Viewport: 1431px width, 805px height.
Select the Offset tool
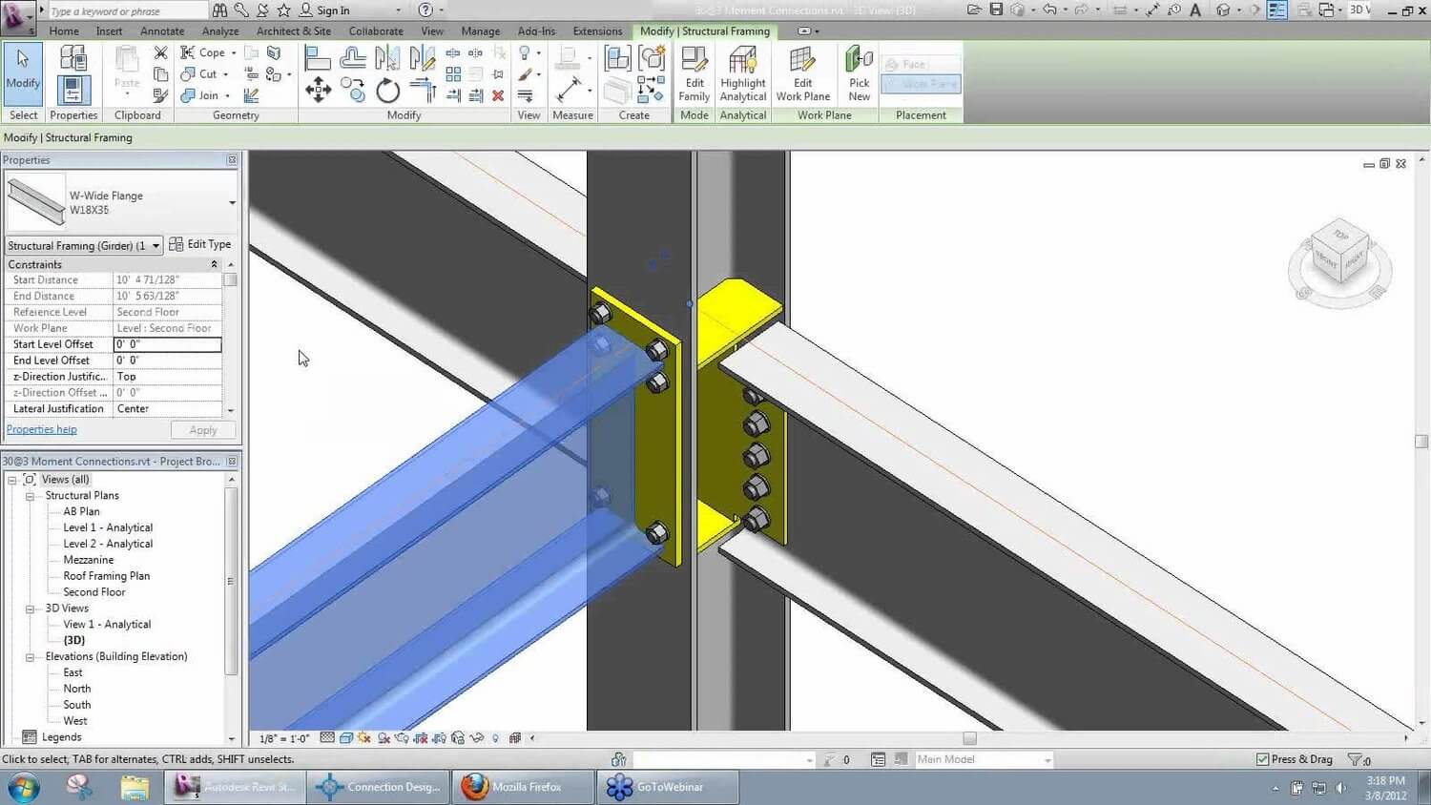[x=353, y=59]
